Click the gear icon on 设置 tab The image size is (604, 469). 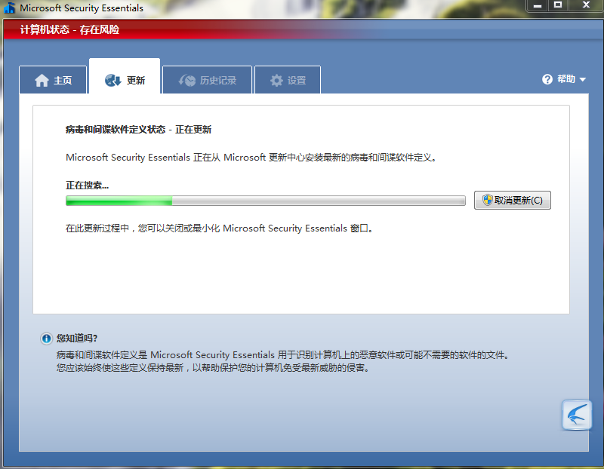pyautogui.click(x=276, y=81)
